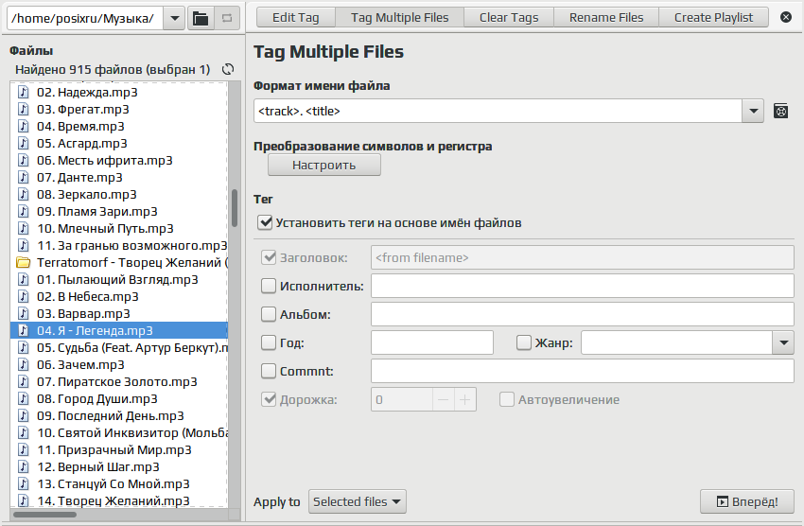Open the Rename Files tab

coord(606,17)
